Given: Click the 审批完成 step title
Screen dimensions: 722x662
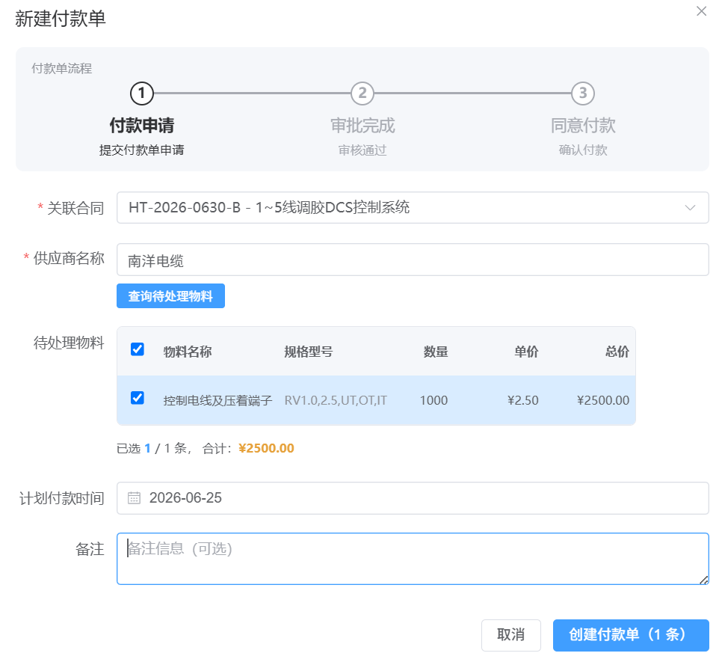Looking at the screenshot, I should [362, 126].
